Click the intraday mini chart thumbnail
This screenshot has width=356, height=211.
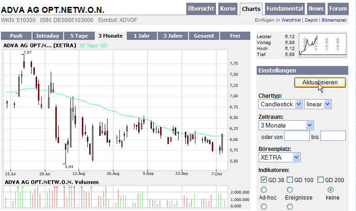(x=322, y=45)
